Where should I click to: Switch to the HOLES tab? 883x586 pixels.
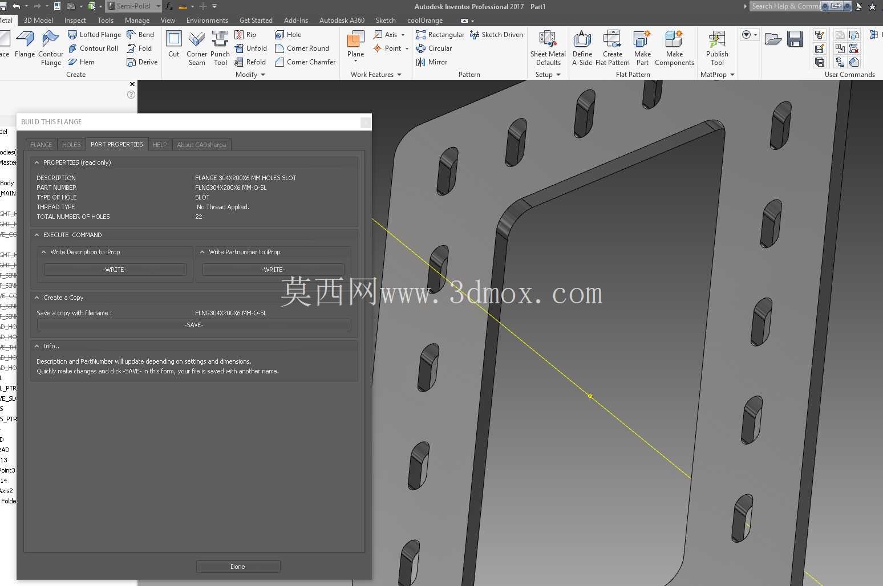[x=71, y=145]
